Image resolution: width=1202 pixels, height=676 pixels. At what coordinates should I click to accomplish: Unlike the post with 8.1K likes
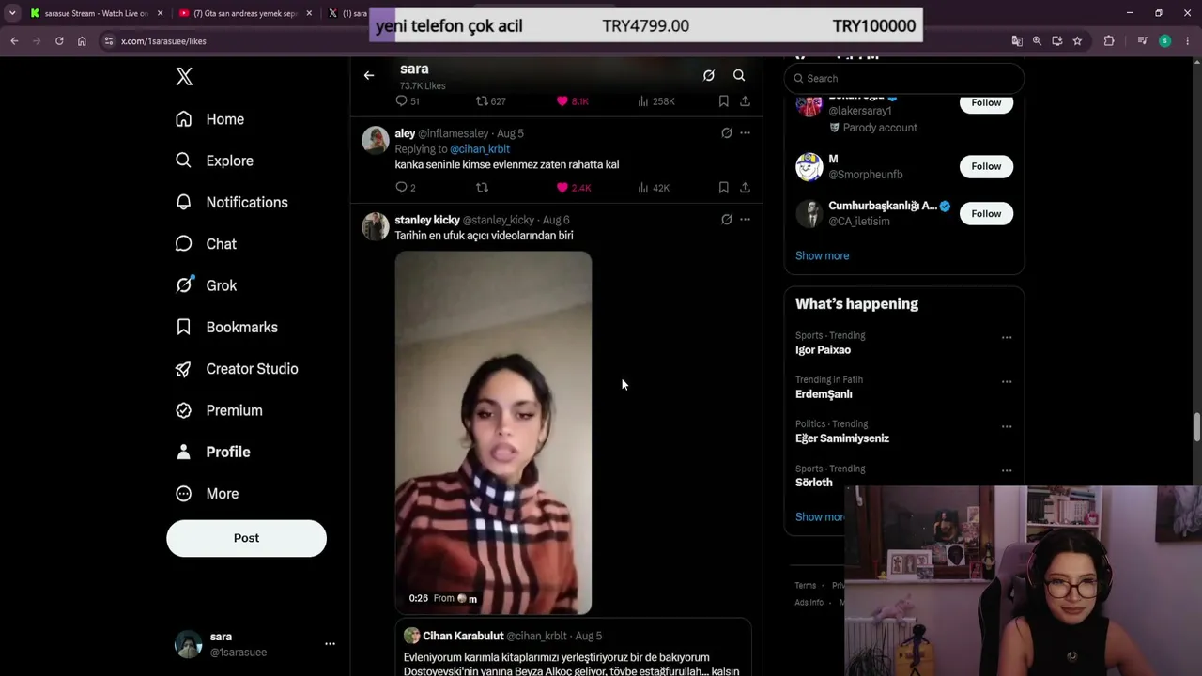(573, 101)
